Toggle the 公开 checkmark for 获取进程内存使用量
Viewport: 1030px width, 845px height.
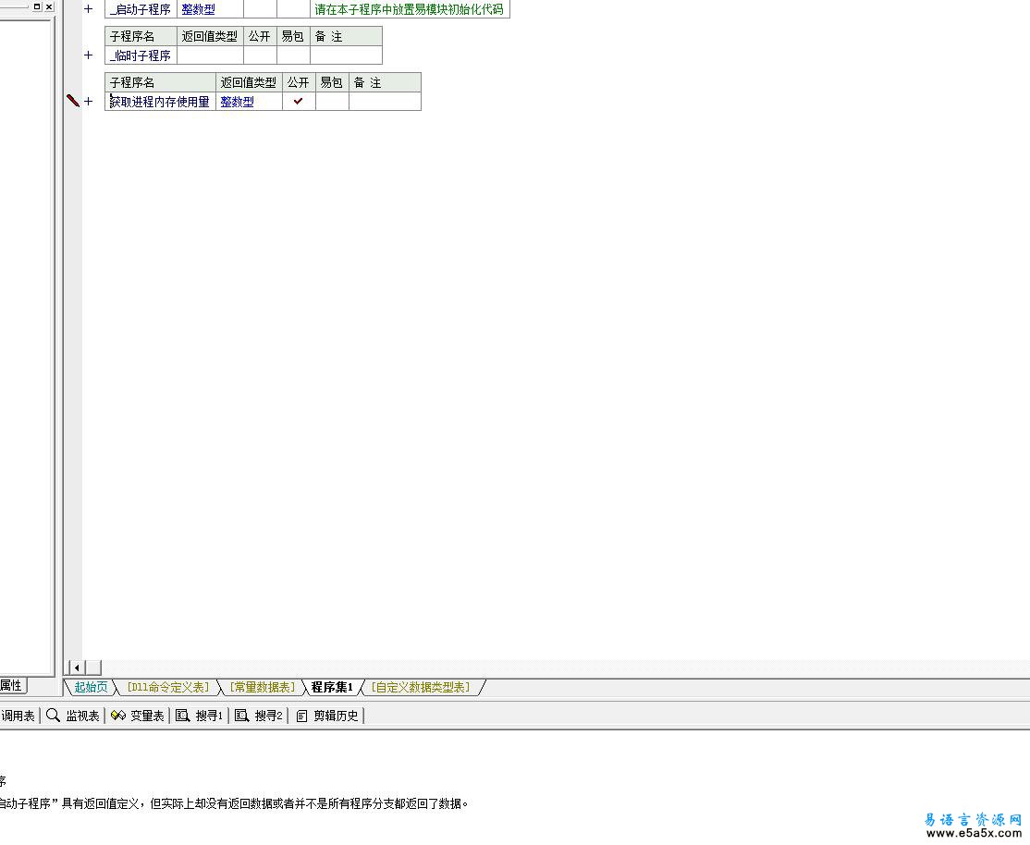(299, 101)
